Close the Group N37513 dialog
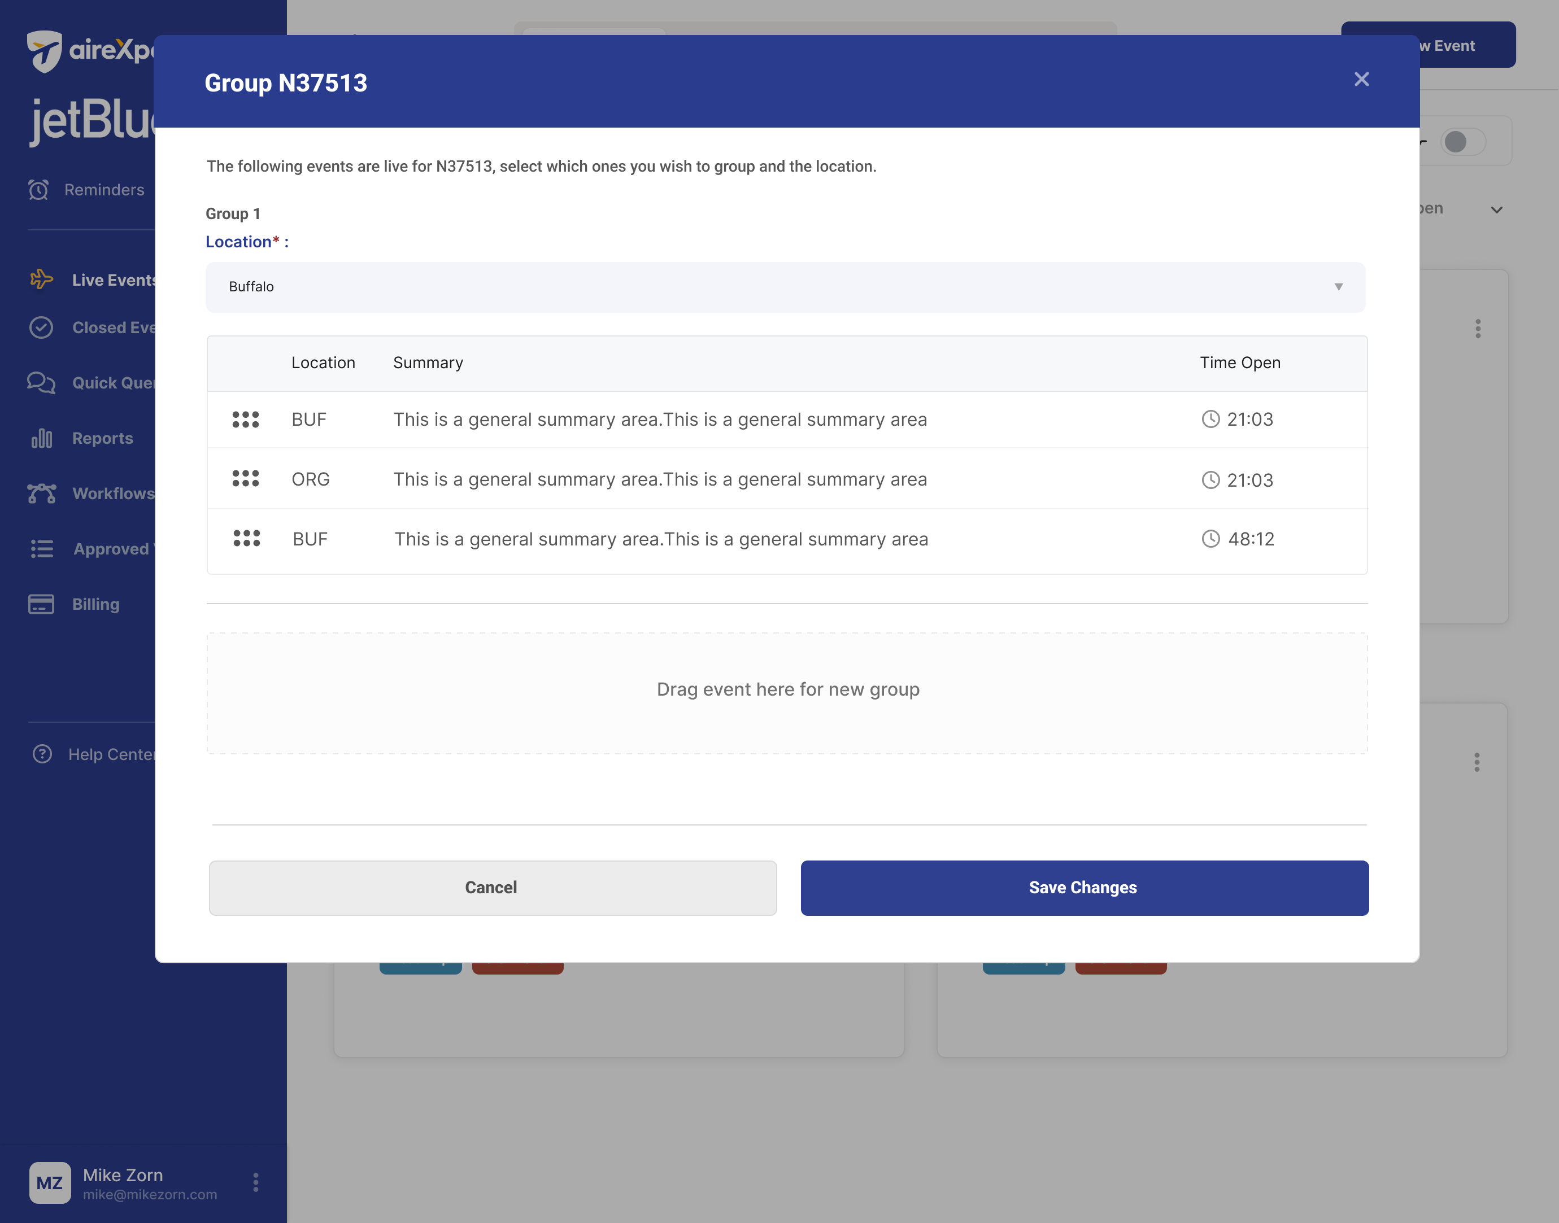 click(1361, 80)
